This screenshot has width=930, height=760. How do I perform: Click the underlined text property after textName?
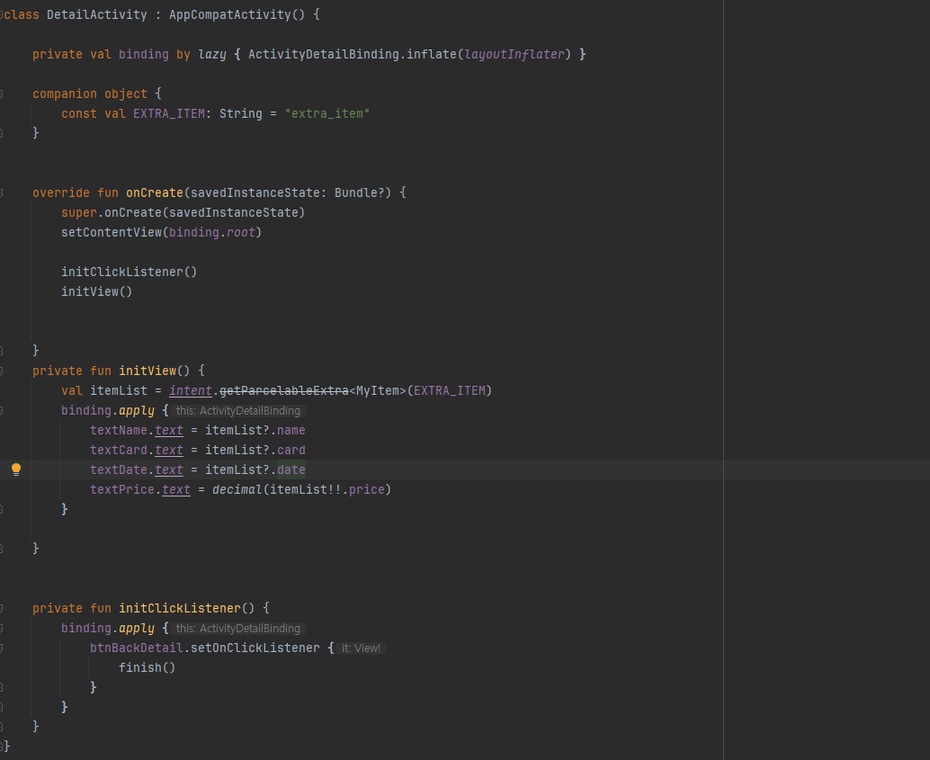pyautogui.click(x=169, y=430)
